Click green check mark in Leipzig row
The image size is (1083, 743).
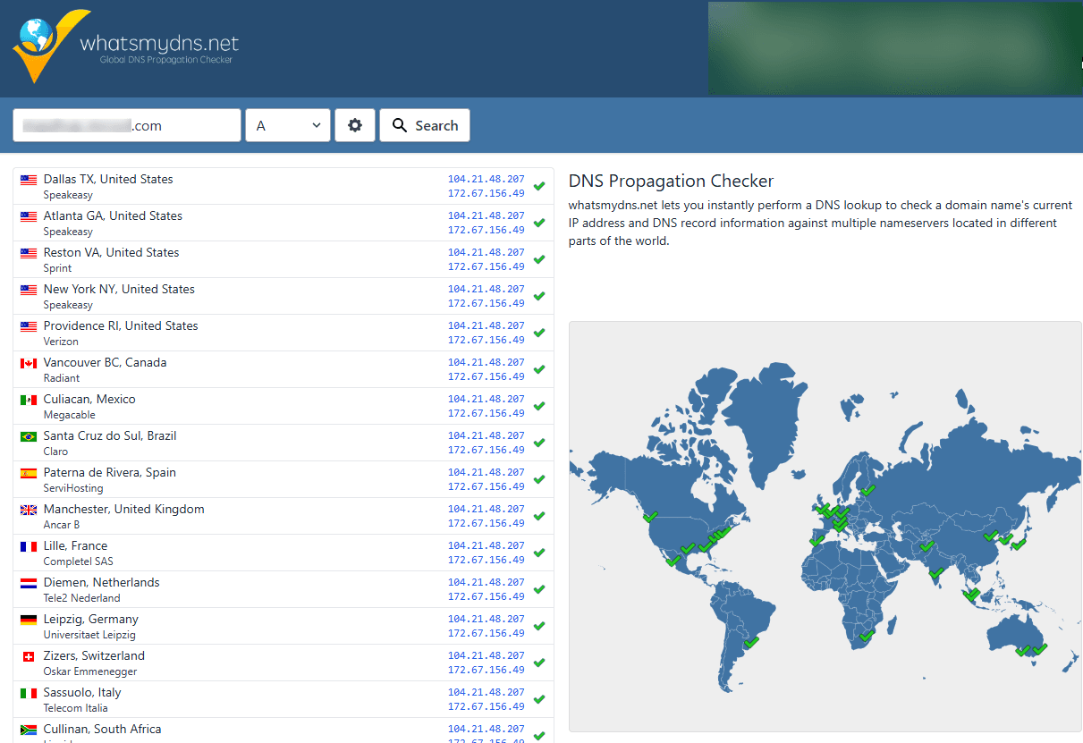[x=539, y=626]
